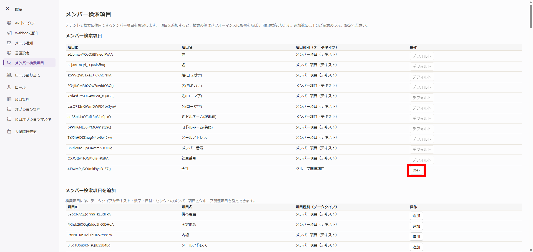
Task: Click the calendar icon beside 入退職日変更
Action: click(x=9, y=132)
